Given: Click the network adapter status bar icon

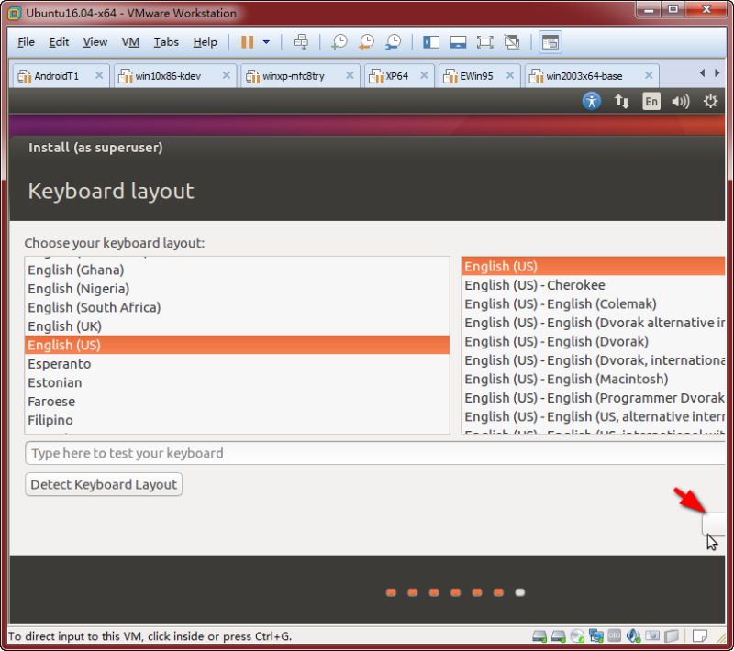Looking at the screenshot, I should tap(595, 634).
